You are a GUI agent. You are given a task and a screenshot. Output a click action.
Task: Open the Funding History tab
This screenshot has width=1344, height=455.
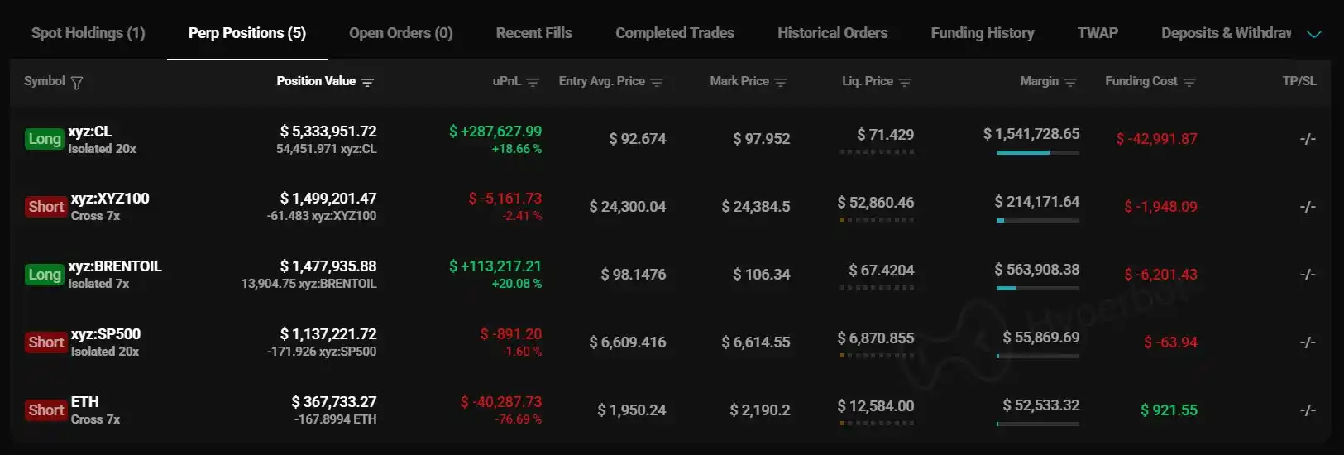point(982,33)
